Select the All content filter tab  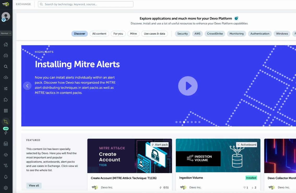click(99, 34)
